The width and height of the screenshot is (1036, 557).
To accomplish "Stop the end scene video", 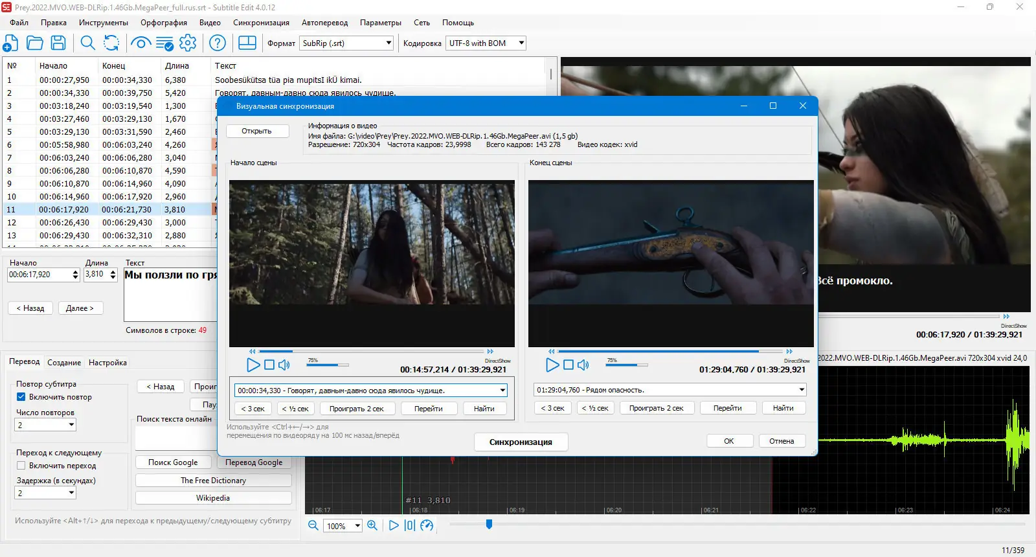I will pyautogui.click(x=569, y=365).
